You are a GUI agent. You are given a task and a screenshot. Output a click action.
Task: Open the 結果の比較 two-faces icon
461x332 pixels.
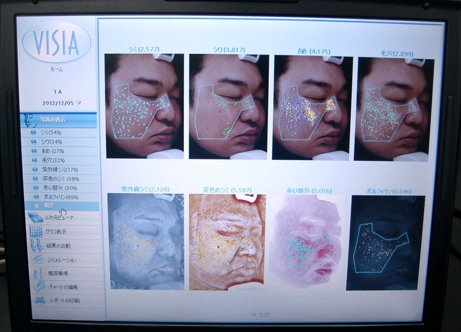(37, 246)
